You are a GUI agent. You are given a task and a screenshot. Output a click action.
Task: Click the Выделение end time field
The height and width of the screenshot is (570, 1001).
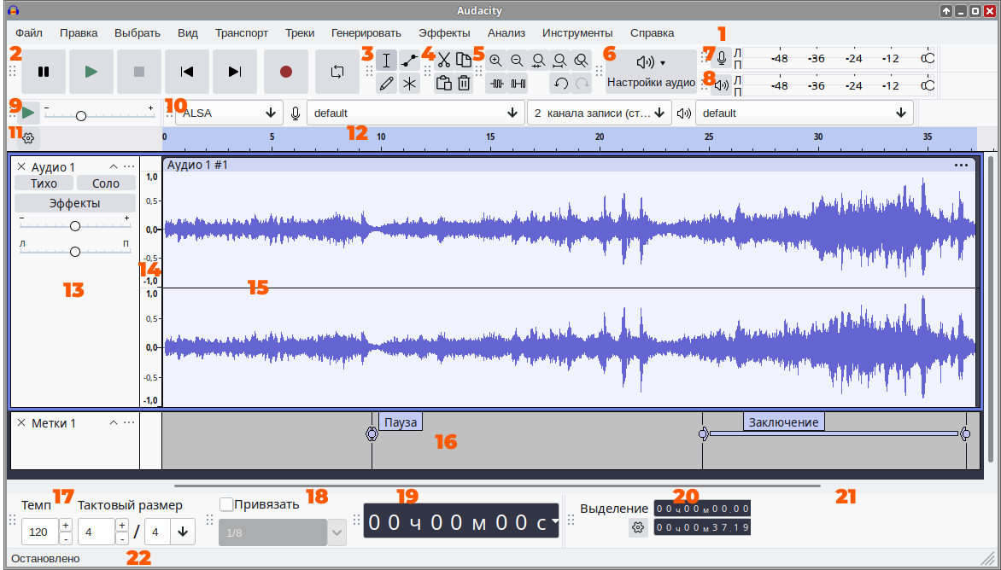pyautogui.click(x=702, y=527)
